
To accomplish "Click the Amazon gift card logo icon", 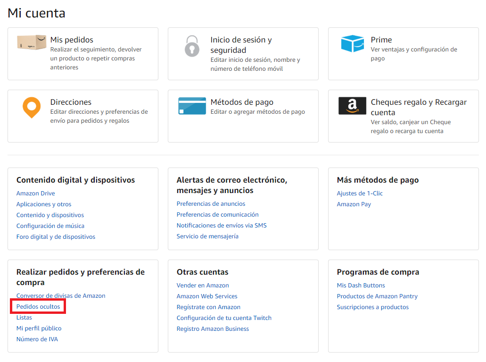I will tap(353, 106).
